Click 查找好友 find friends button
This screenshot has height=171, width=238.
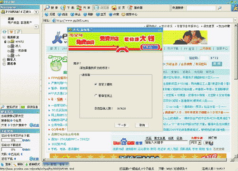click(x=10, y=107)
